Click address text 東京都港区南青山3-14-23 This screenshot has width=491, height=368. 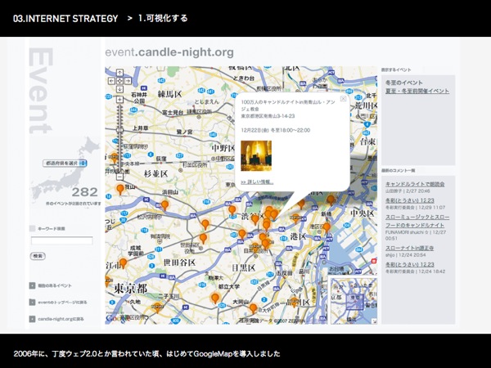pos(268,116)
